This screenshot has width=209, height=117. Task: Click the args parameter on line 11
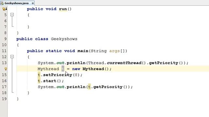pyautogui.click(x=115, y=51)
